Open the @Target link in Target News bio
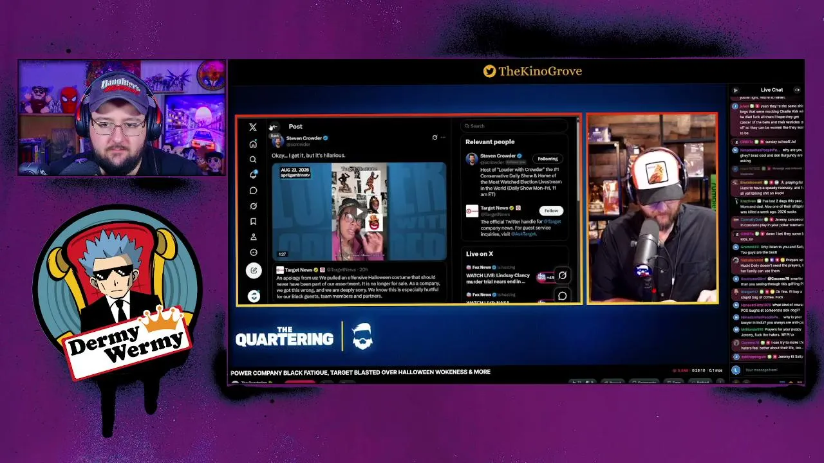Viewport: 824px width, 463px height. [553, 221]
